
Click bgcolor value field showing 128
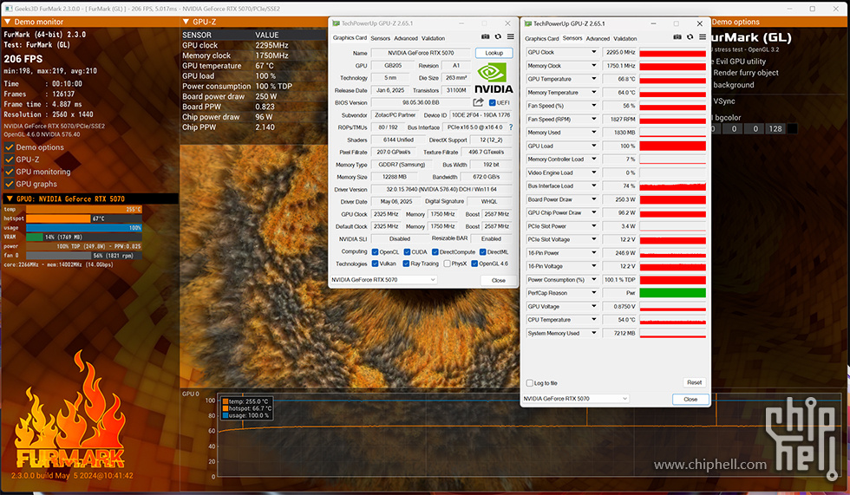[x=775, y=129]
